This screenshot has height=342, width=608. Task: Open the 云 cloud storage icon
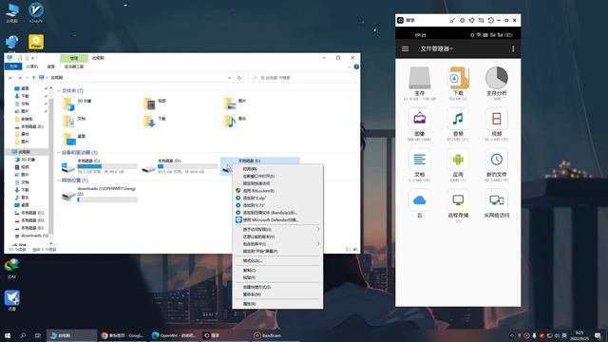point(420,200)
